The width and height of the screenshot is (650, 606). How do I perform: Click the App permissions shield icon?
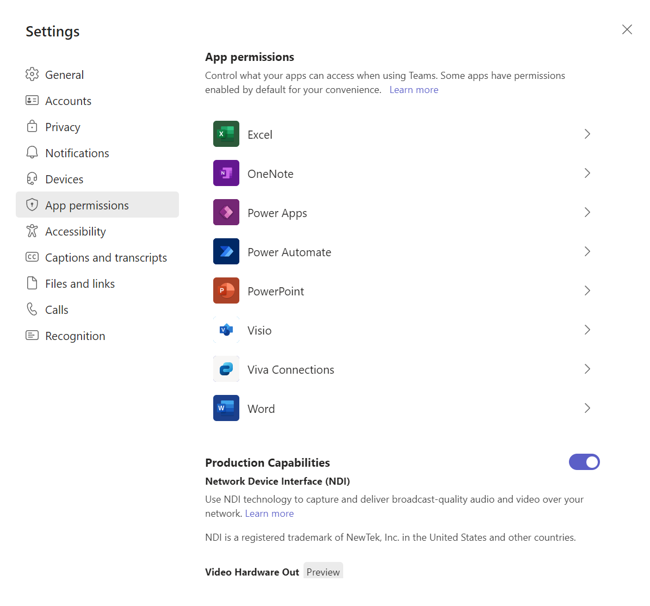pos(32,205)
